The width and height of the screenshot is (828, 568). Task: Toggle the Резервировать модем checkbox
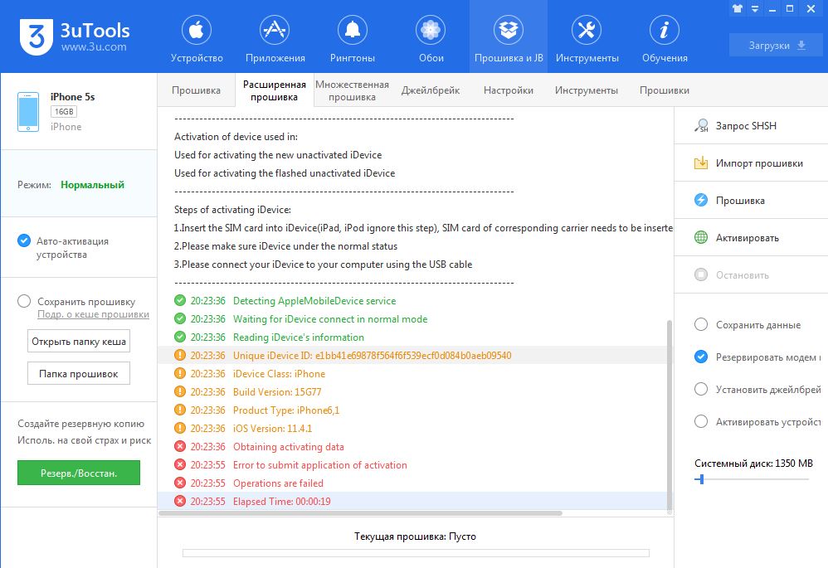(x=701, y=357)
